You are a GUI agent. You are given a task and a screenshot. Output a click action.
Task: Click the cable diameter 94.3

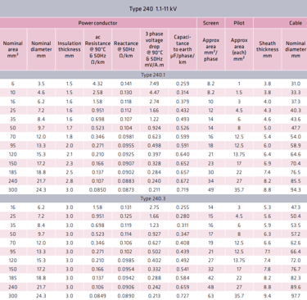pos(296,189)
